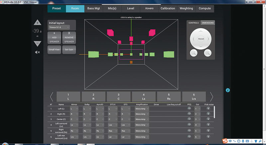Toggle Chinese input mode icon
This screenshot has width=266, height=145.
[x=230, y=141]
